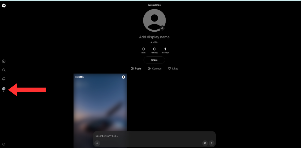
Task: Open search from the left sidebar
Action: 4,70
